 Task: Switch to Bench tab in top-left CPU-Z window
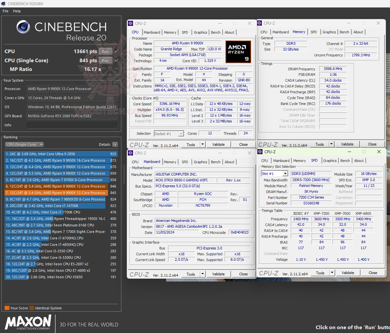click(x=216, y=32)
